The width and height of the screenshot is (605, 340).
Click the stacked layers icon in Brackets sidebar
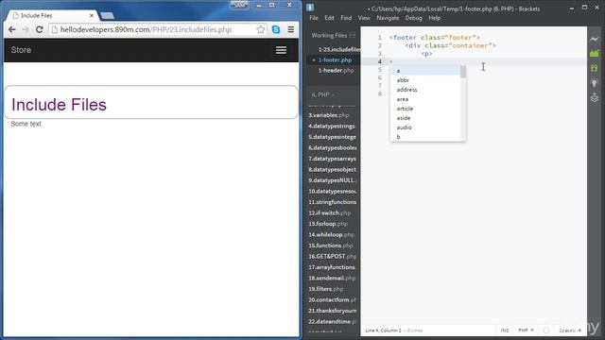[595, 97]
